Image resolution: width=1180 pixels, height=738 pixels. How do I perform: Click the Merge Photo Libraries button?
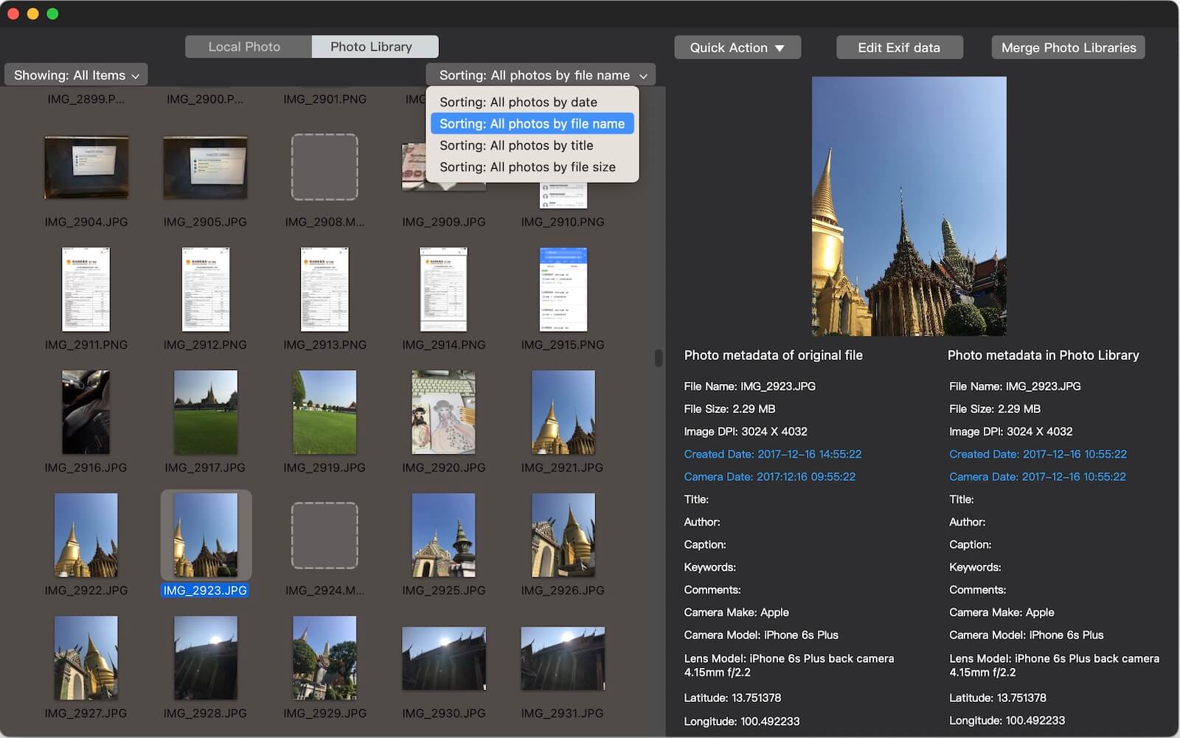tap(1068, 47)
